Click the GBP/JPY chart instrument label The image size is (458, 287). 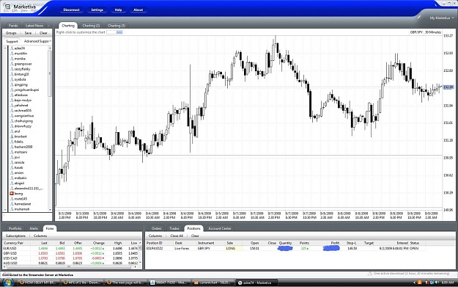coord(416,32)
